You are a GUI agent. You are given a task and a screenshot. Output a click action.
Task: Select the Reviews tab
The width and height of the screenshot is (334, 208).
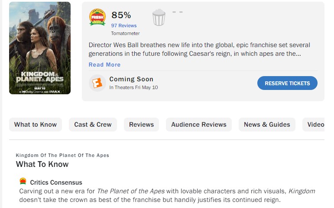click(x=141, y=125)
